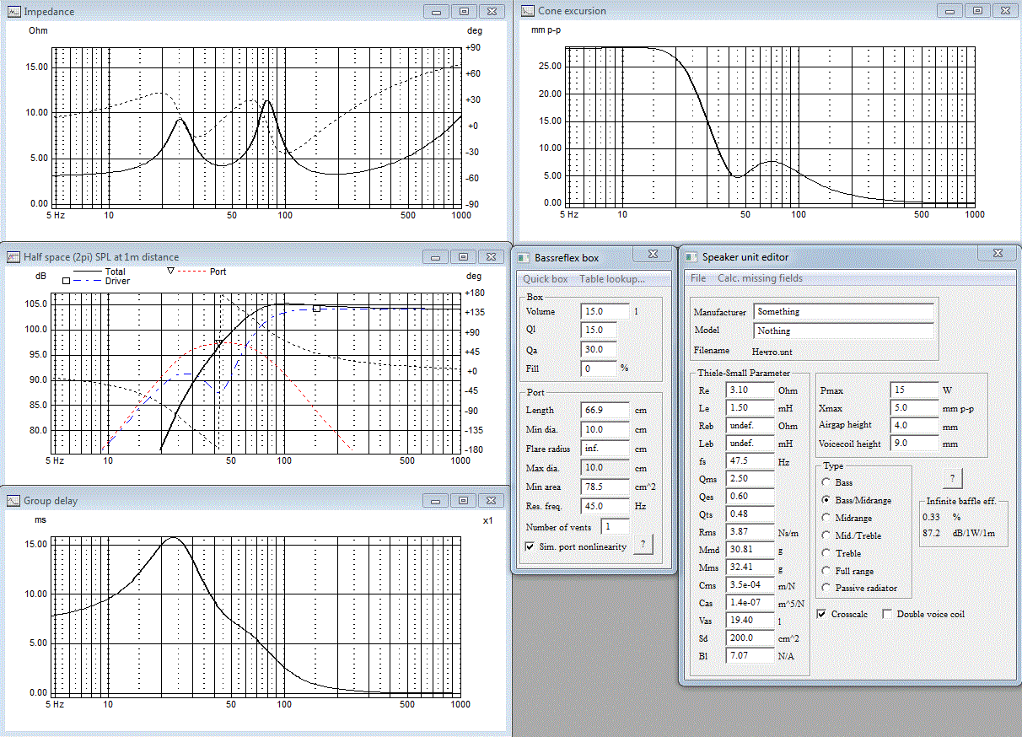Click the Table lookup... menu item

coord(612,279)
